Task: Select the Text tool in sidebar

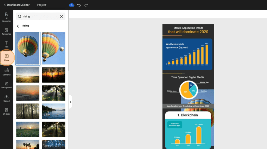Action: pos(7,44)
